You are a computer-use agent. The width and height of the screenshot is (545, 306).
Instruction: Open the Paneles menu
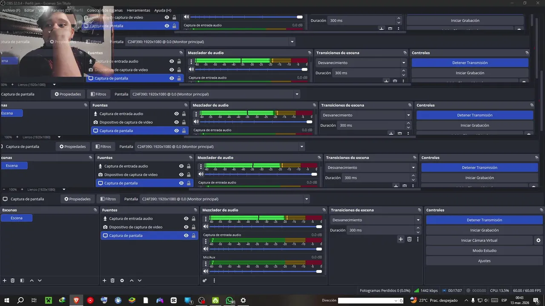tap(60, 10)
